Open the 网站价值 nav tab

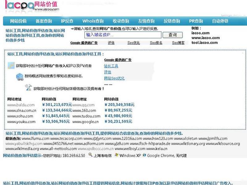coord(18,21)
